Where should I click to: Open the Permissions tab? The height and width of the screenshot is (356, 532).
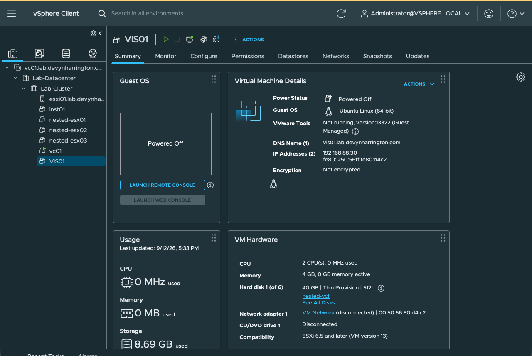(248, 56)
